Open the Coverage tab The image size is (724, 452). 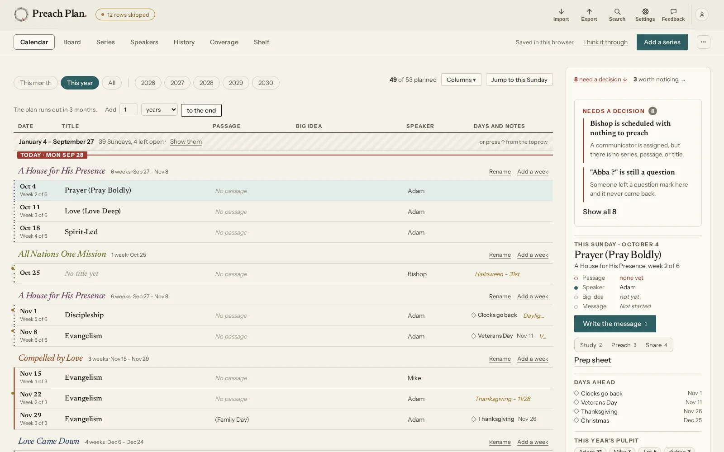224,42
